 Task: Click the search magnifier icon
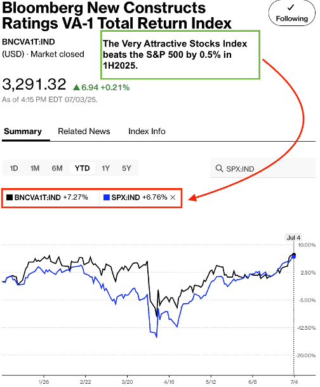coord(219,168)
